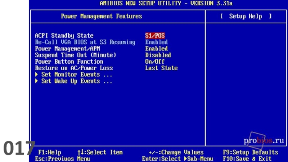Image resolution: width=288 pixels, height=162 pixels.
Task: Click the Last State value
Action: [161, 68]
